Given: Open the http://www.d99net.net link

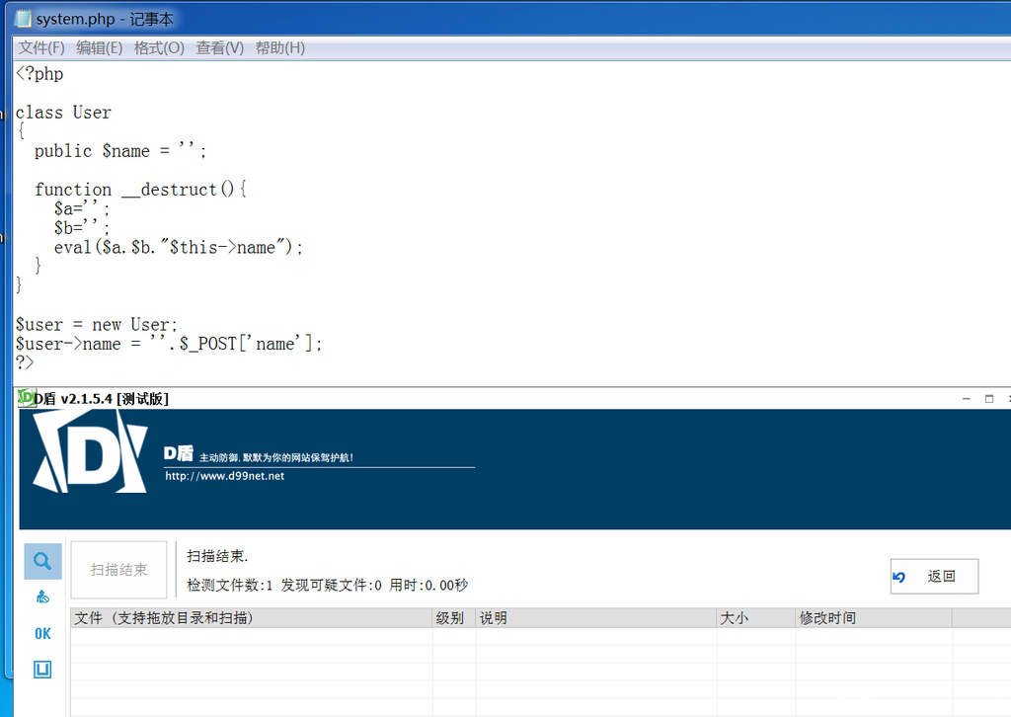Looking at the screenshot, I should pyautogui.click(x=224, y=476).
